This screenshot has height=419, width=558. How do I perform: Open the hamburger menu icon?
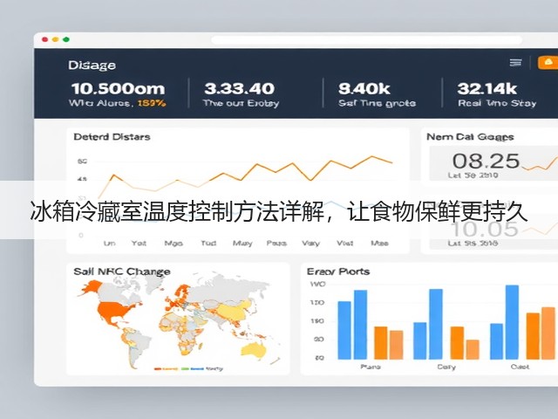pos(515,63)
